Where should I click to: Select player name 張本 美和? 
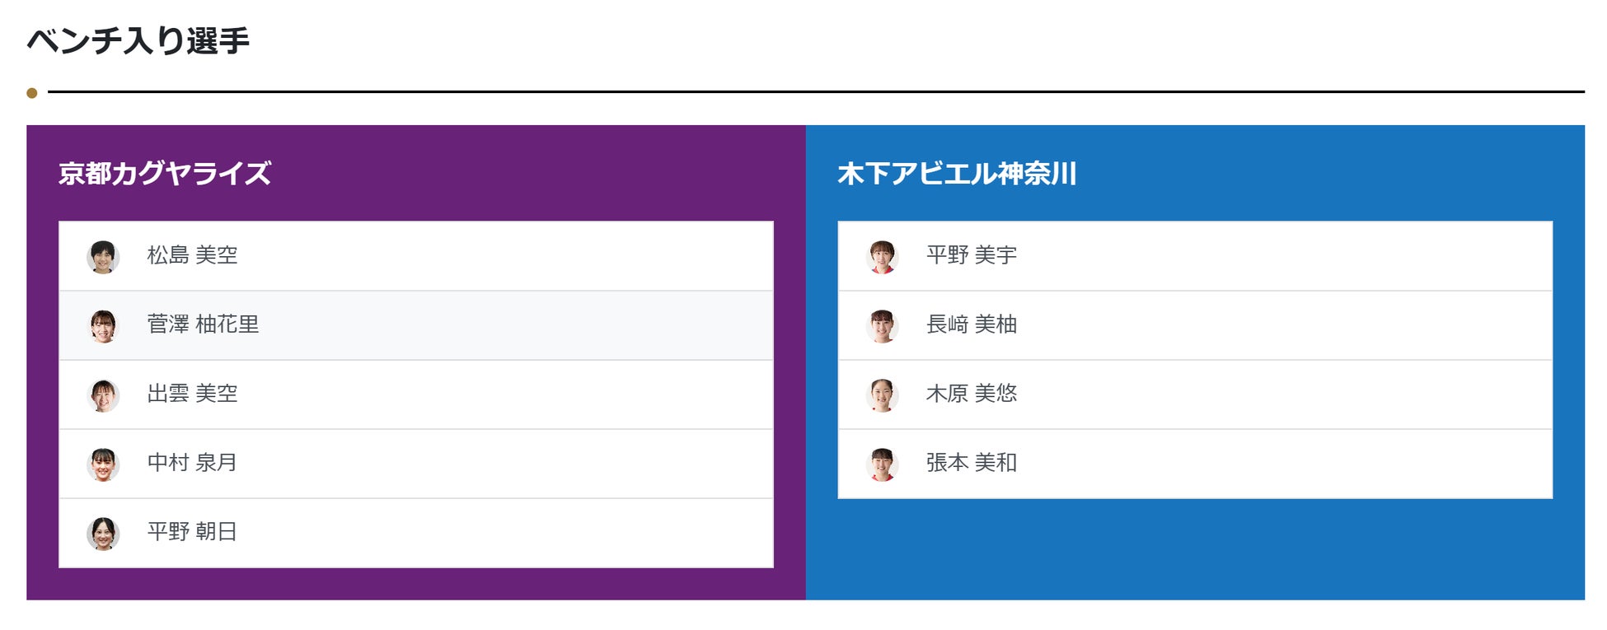[971, 463]
